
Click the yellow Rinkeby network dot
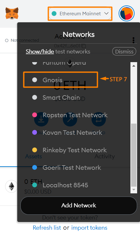[x=35, y=150]
